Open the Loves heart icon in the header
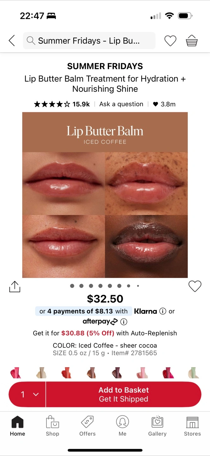 tap(170, 41)
